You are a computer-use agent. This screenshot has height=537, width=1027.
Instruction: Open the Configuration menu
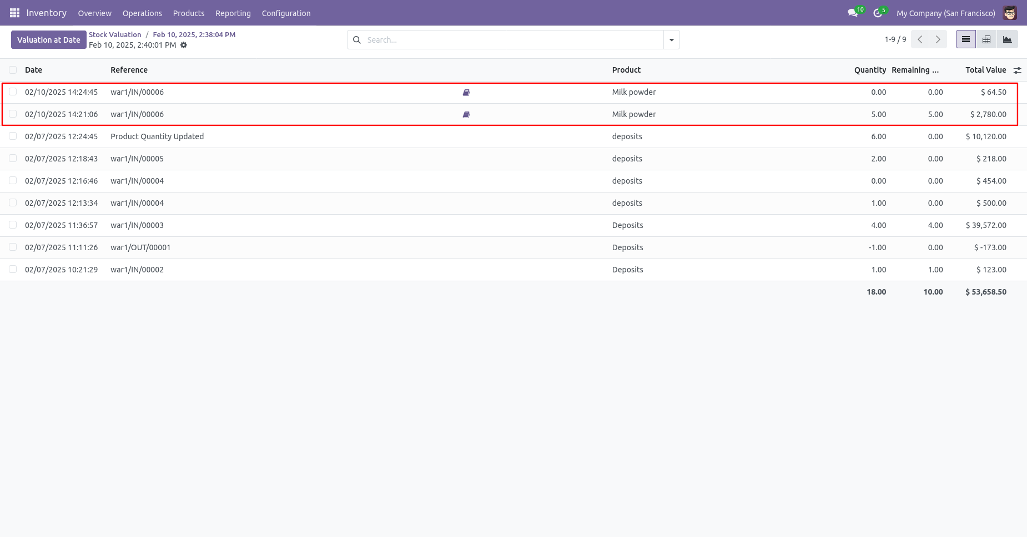pos(286,13)
